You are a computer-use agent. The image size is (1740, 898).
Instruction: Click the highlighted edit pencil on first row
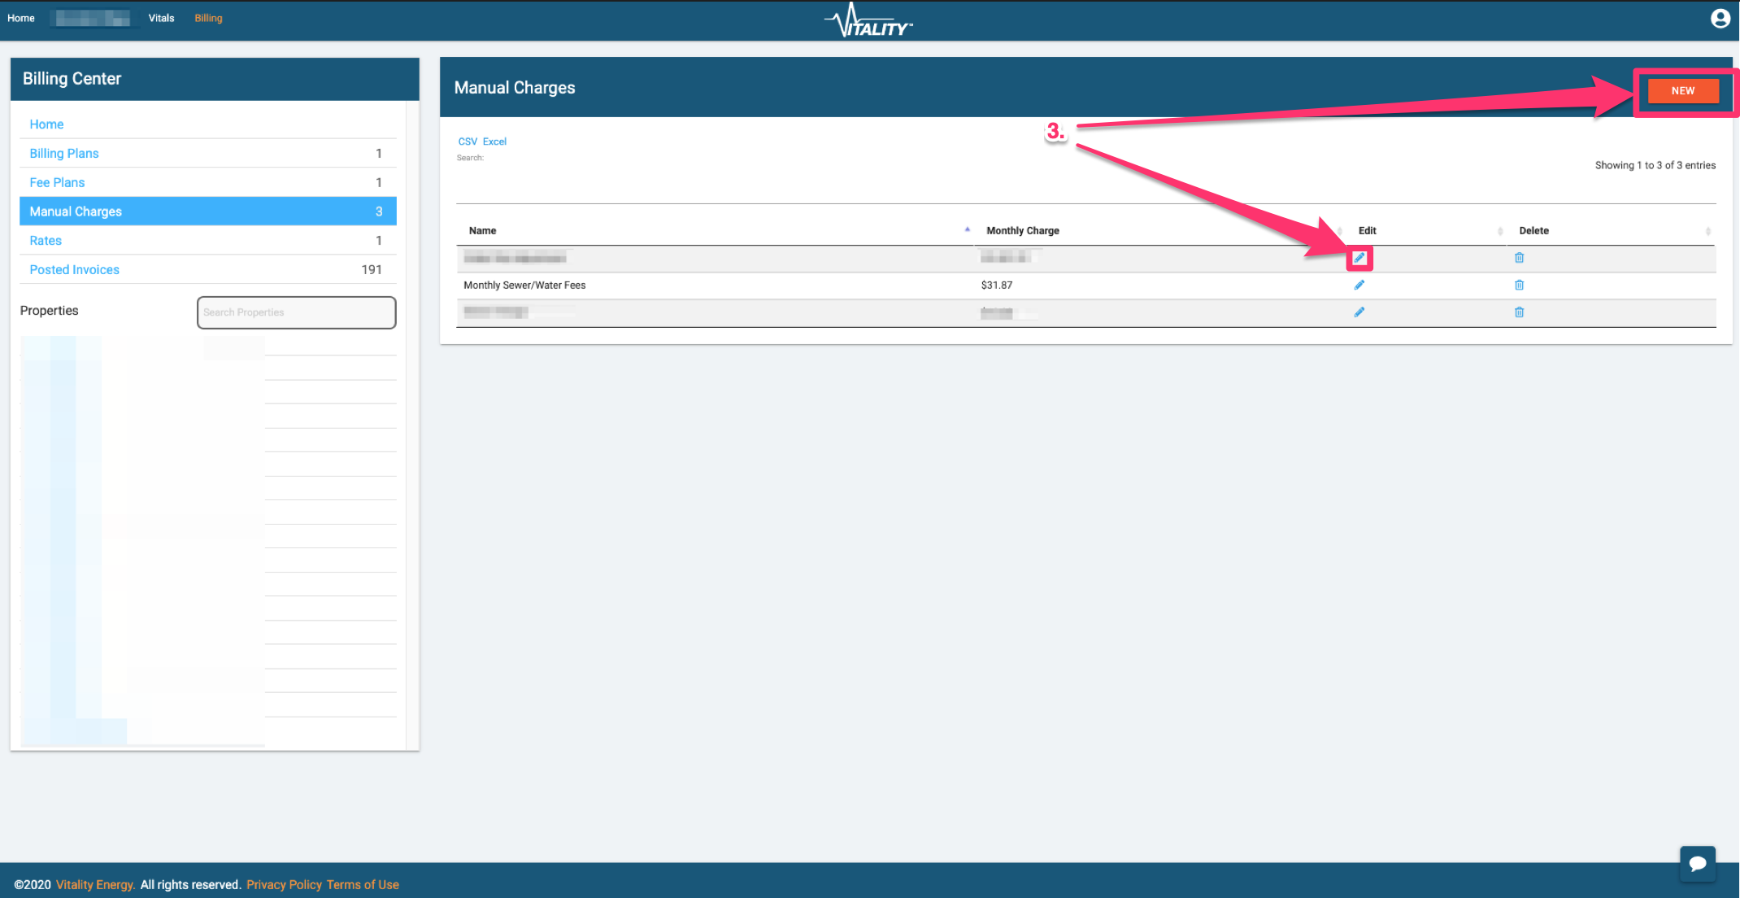coord(1359,258)
